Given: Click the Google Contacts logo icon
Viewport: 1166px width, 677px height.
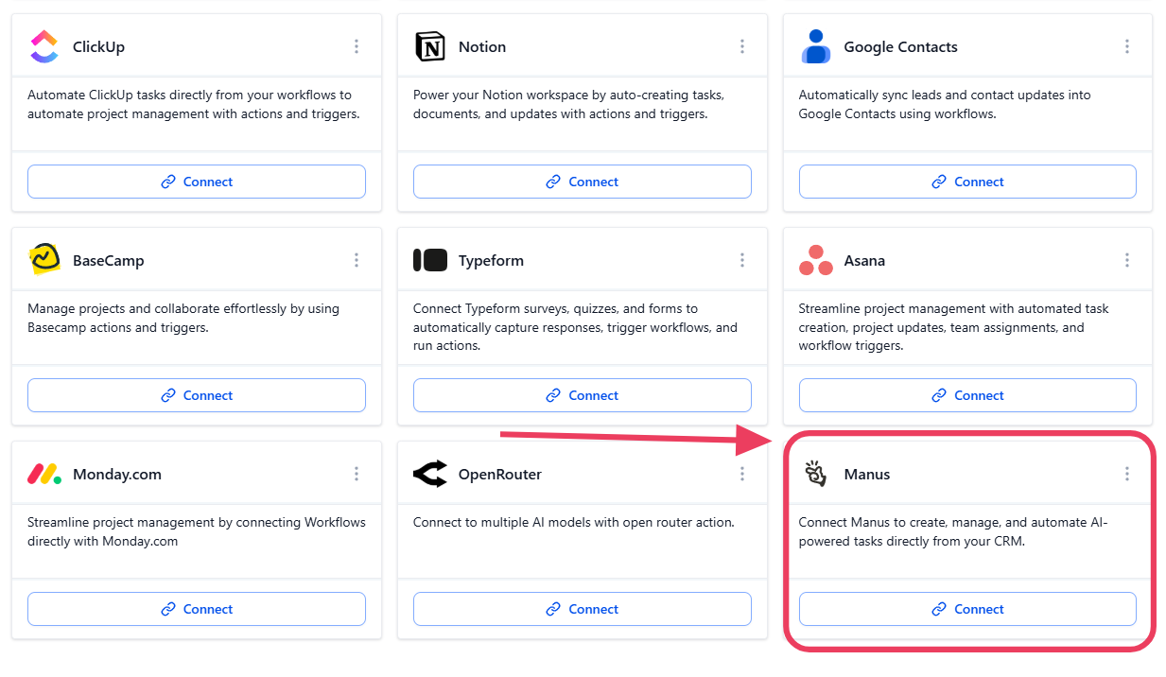Looking at the screenshot, I should click(815, 46).
